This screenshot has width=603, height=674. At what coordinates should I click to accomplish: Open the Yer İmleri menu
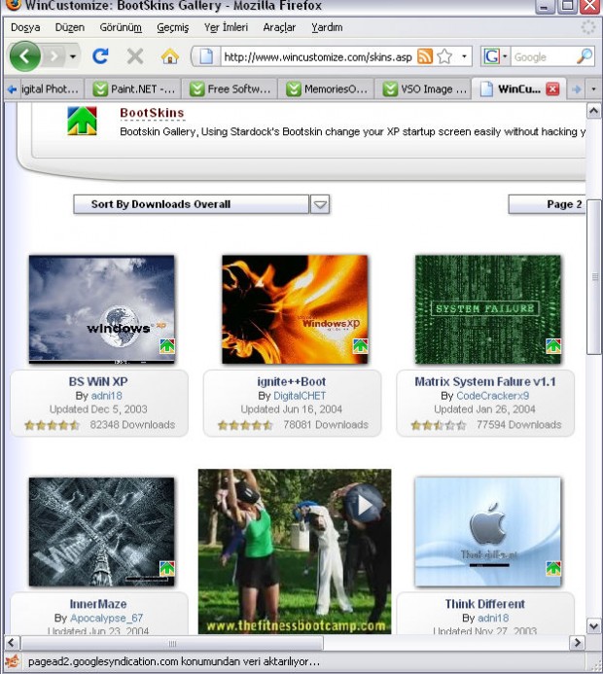(226, 27)
